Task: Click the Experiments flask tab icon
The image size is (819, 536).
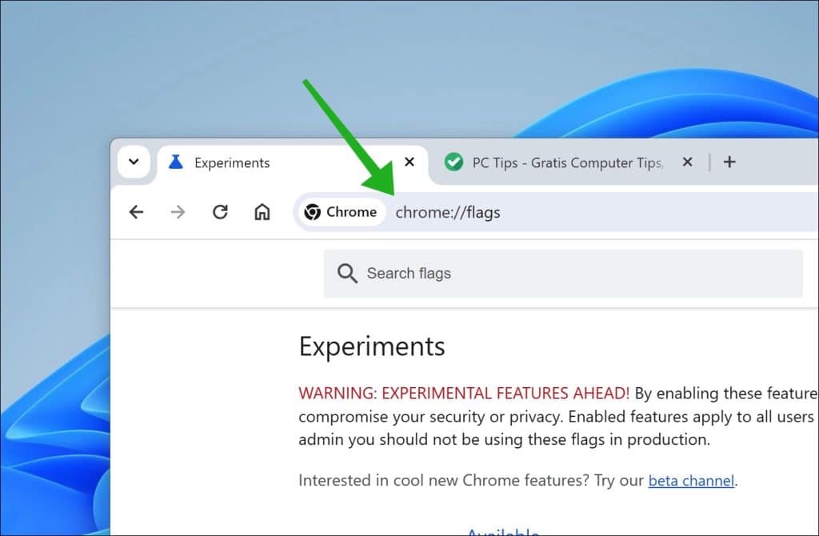Action: [176, 162]
